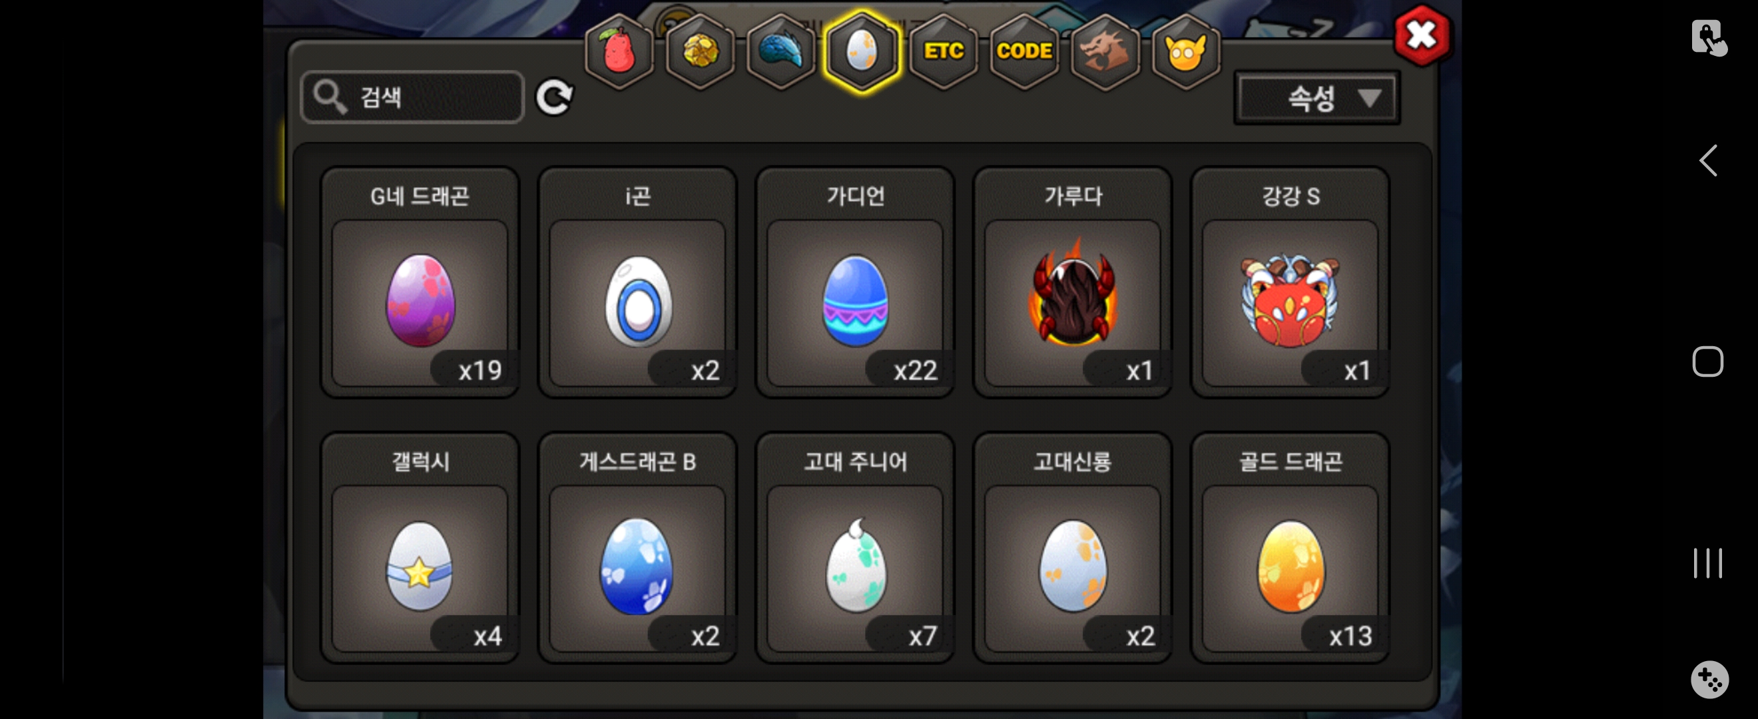Choose the 고대 주니어 egg
Image resolution: width=1758 pixels, height=719 pixels.
pos(854,548)
